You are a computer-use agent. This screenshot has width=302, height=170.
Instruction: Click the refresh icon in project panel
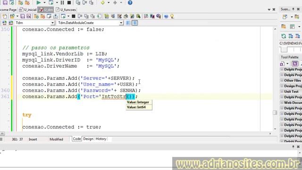284,36
